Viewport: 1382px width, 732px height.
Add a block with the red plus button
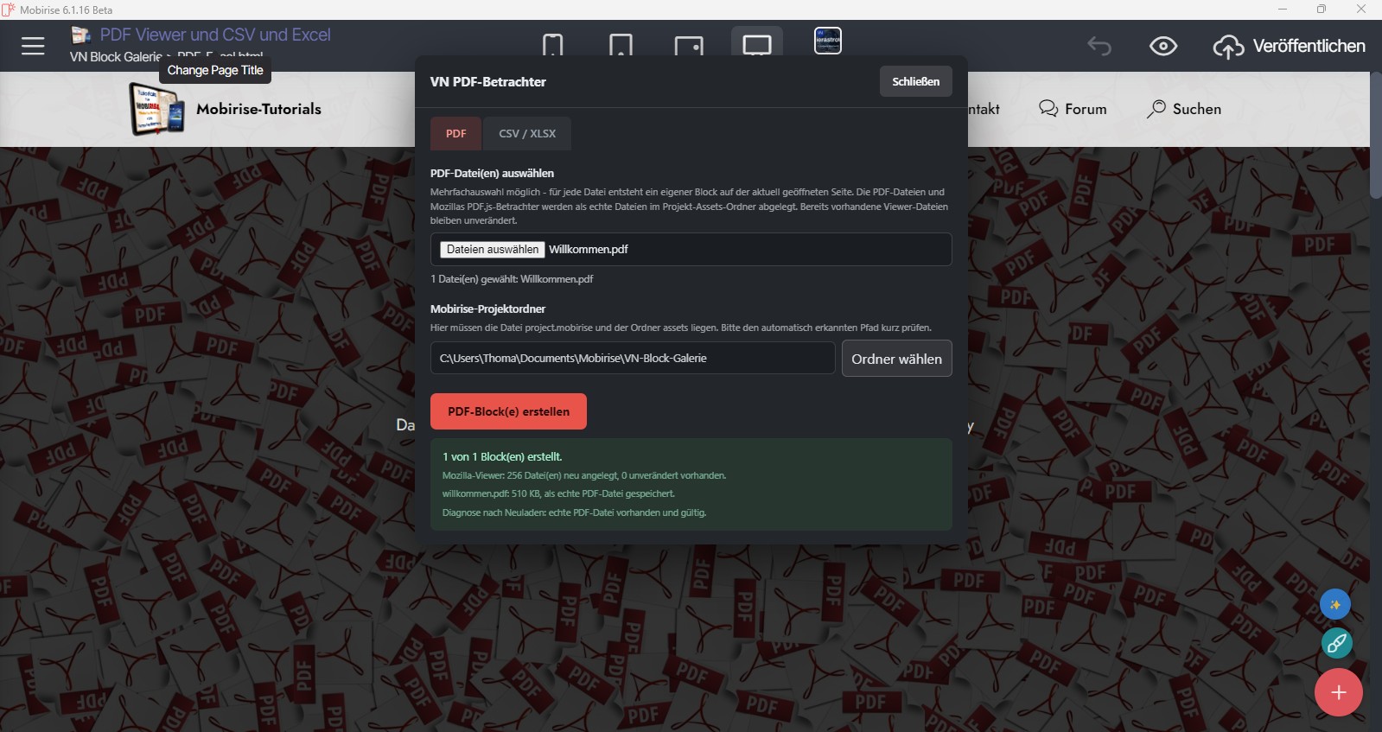1338,692
